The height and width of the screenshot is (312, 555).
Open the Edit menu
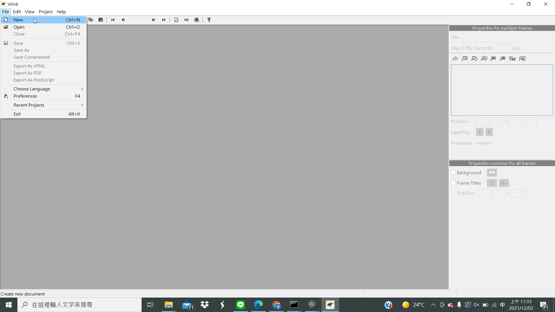17,12
